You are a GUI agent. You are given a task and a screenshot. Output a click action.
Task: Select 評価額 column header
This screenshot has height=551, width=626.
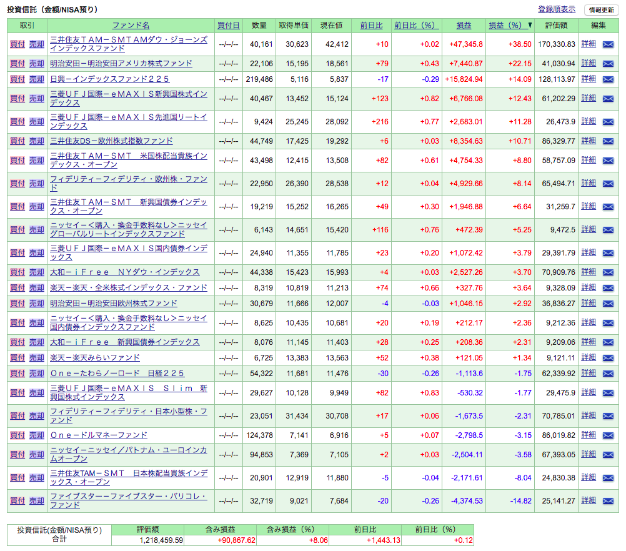point(556,26)
